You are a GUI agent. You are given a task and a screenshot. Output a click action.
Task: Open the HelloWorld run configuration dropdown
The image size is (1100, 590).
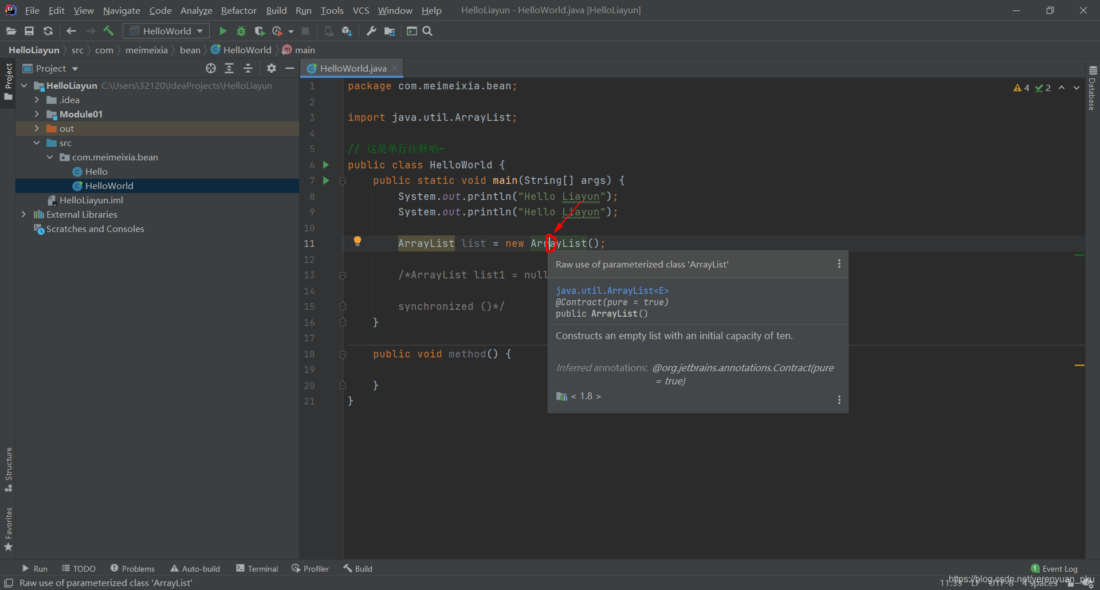166,31
